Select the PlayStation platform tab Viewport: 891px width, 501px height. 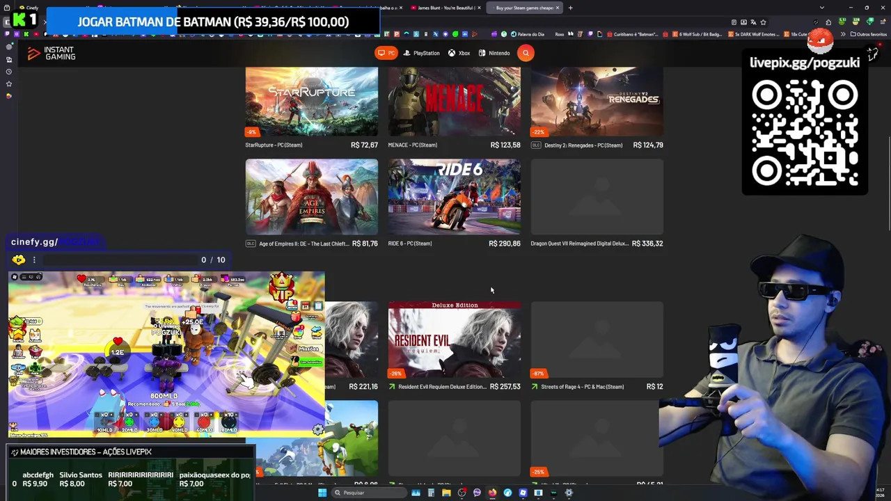point(422,53)
